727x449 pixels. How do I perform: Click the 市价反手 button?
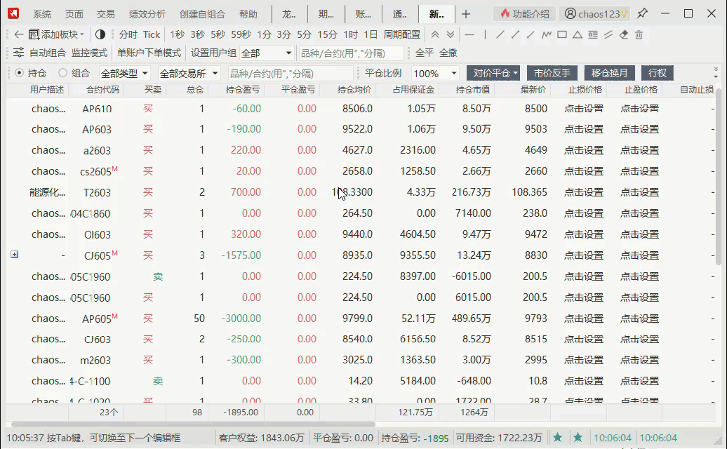pyautogui.click(x=552, y=73)
